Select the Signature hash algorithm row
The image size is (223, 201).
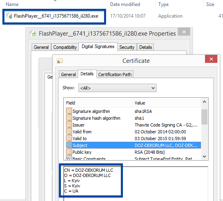pos(133,118)
